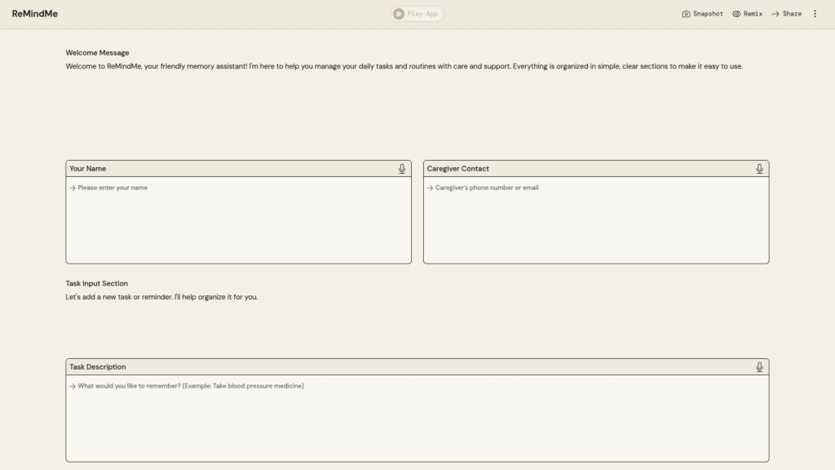Click the Remix button in top bar

tap(747, 14)
